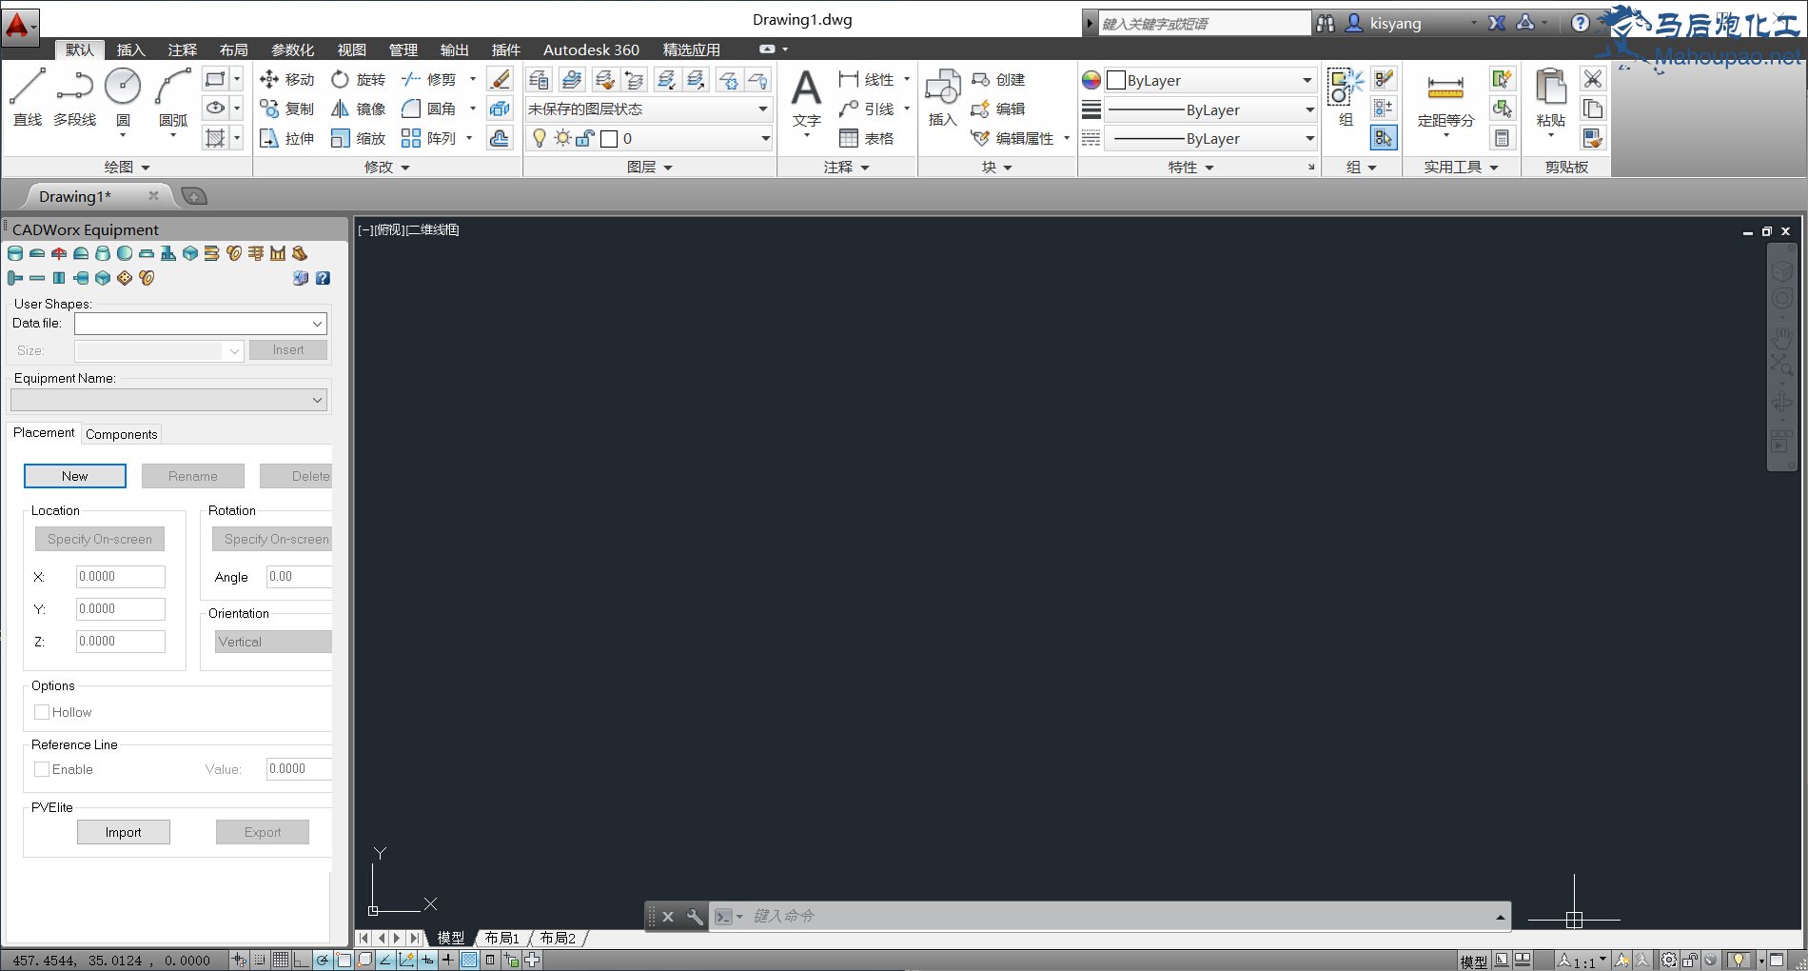Expand the 图层 (Layers) panel
Screen dimensions: 1808x971
pyautogui.click(x=650, y=168)
